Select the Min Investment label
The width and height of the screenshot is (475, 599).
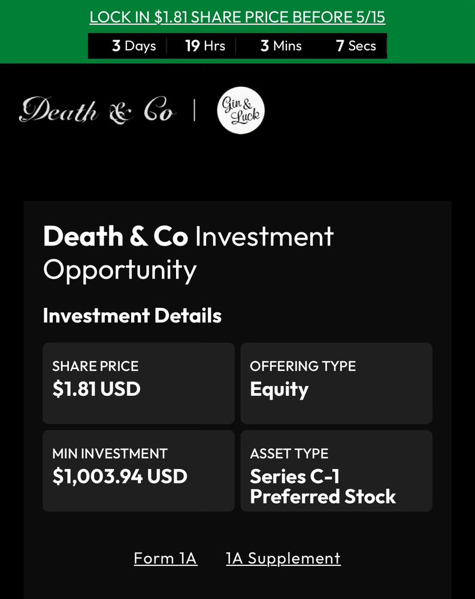(x=110, y=453)
